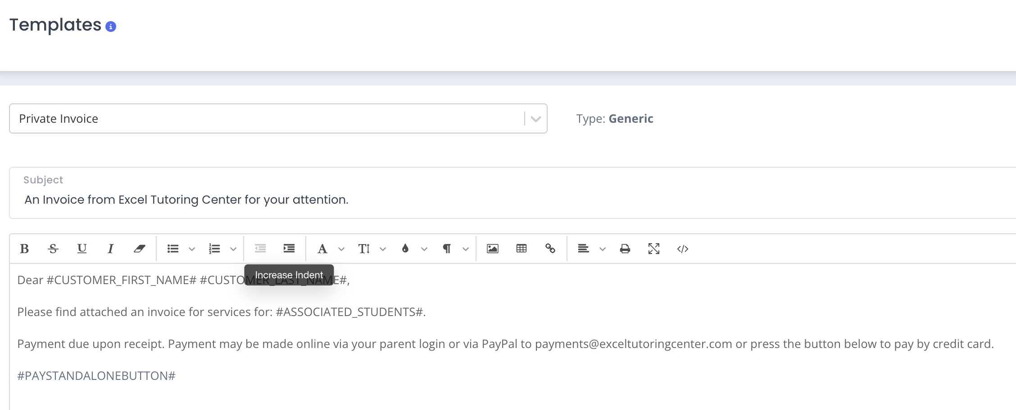Click the 'Type: Generic' label
This screenshot has height=410, width=1016.
(615, 119)
